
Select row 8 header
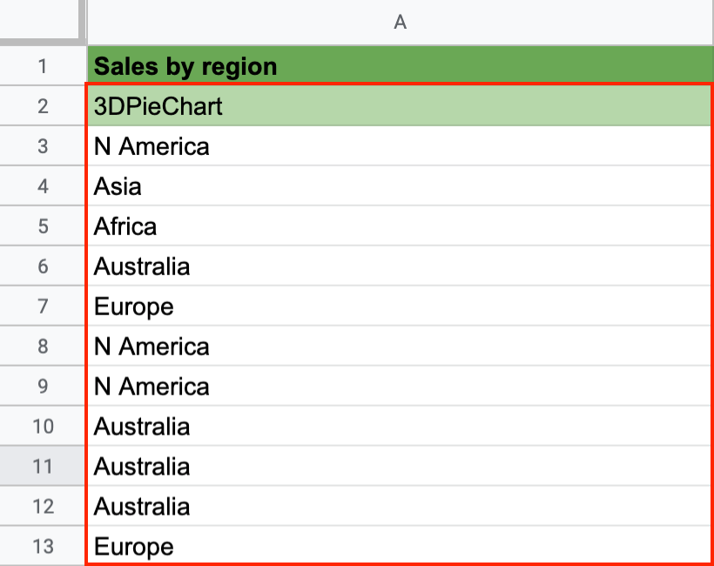pos(43,346)
